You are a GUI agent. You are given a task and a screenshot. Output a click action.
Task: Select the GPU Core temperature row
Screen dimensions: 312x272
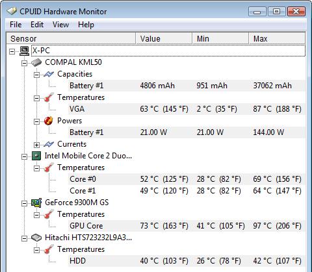[x=187, y=226]
